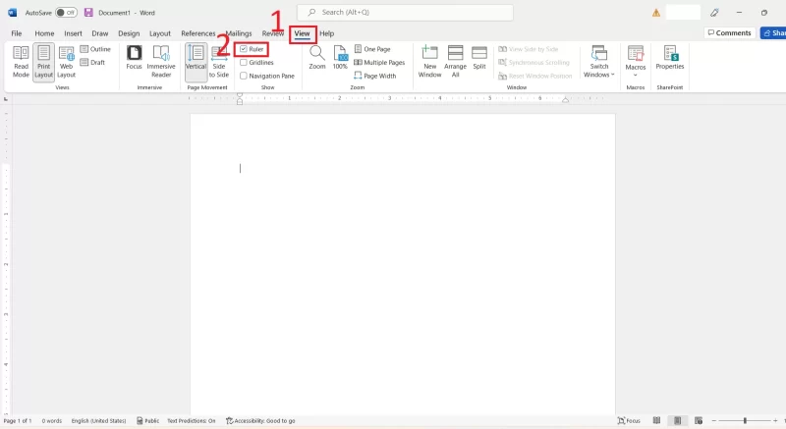Screen dimensions: 786x429
Task: Open the File menu
Action: tap(17, 33)
